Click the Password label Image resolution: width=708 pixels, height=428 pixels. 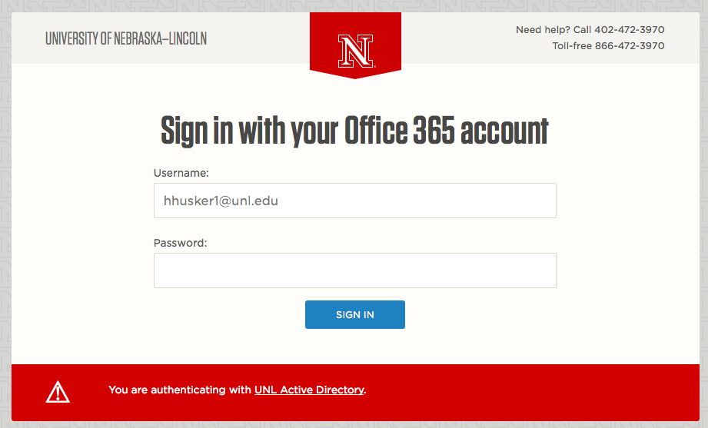click(x=180, y=243)
